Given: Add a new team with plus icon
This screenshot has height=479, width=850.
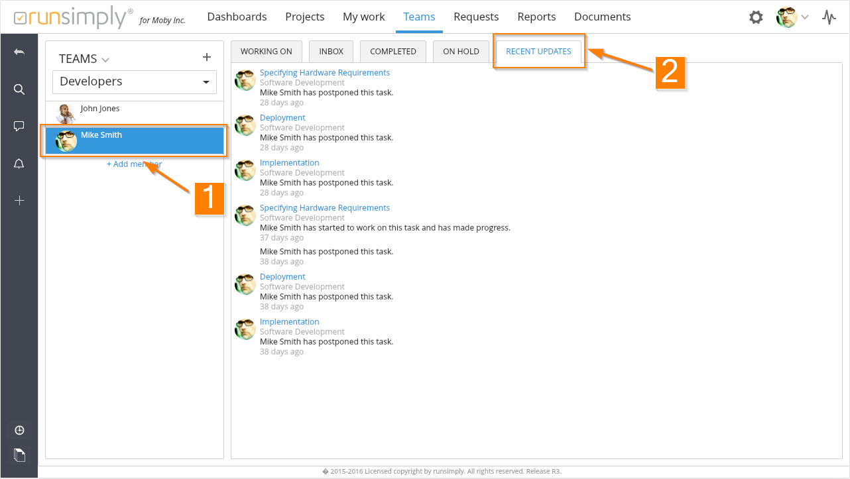Looking at the screenshot, I should click(206, 58).
